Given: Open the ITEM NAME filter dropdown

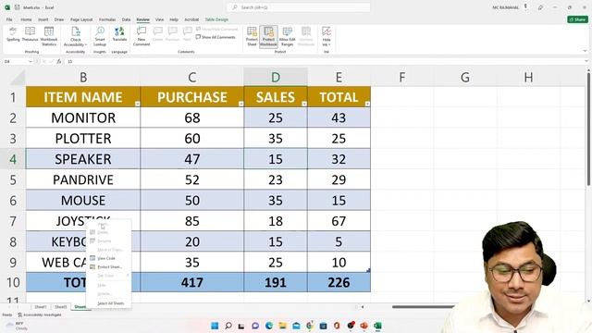Looking at the screenshot, I should pos(137,104).
